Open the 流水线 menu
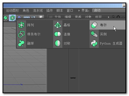Viewport: 129px width, 96px height. (38, 10)
